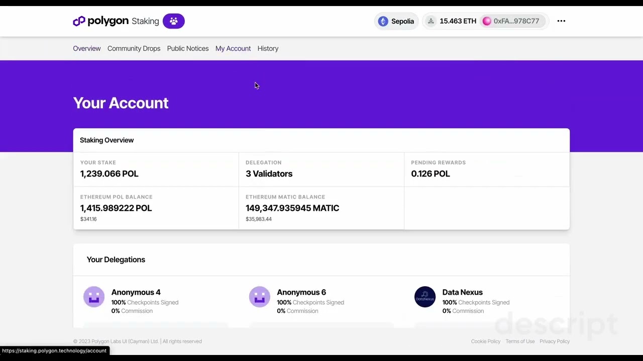Viewport: 643px width, 361px height.
Task: Click Anonymous 6's 0% Commission text
Action: pos(297,311)
